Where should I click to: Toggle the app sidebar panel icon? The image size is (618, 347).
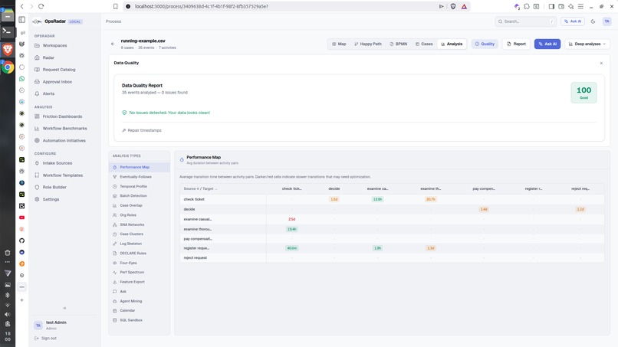click(x=22, y=20)
